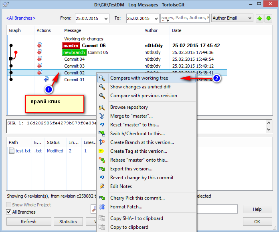Select Show changes as unified diff
The height and width of the screenshot is (232, 279).
coord(147,87)
